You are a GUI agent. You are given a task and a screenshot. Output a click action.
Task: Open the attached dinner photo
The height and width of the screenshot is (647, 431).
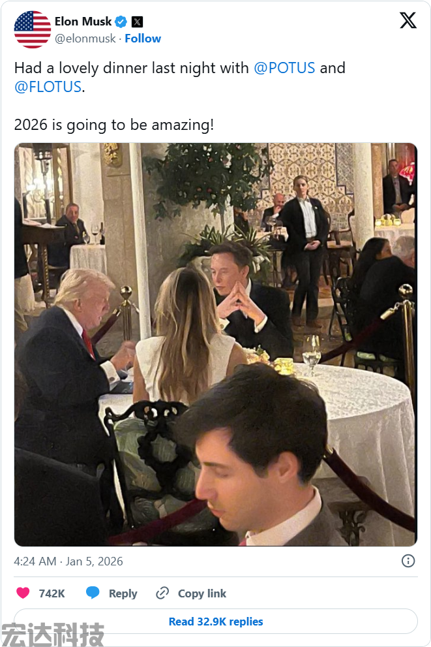215,344
